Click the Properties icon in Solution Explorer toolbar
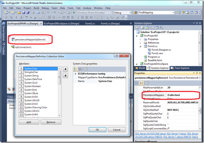Image resolution: width=204 pixels, height=143 pixels. [137, 28]
